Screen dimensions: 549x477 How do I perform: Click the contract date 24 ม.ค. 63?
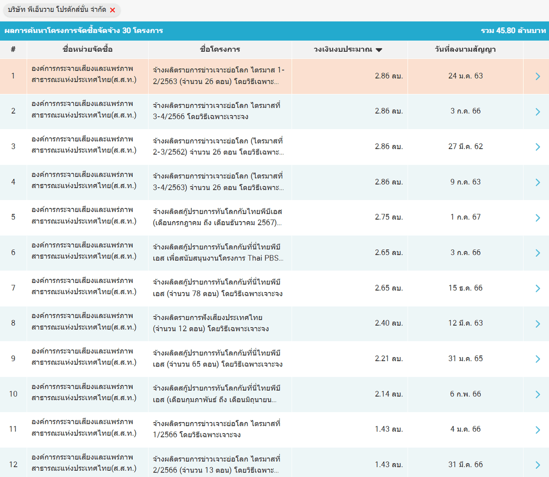466,76
